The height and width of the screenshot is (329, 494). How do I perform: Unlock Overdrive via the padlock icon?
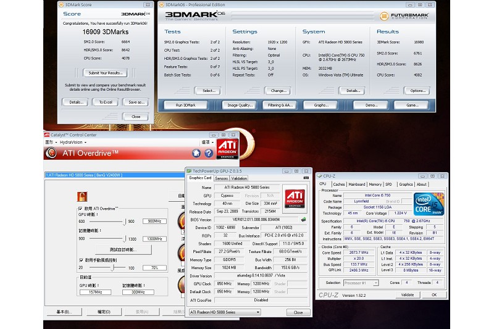[x=82, y=197]
